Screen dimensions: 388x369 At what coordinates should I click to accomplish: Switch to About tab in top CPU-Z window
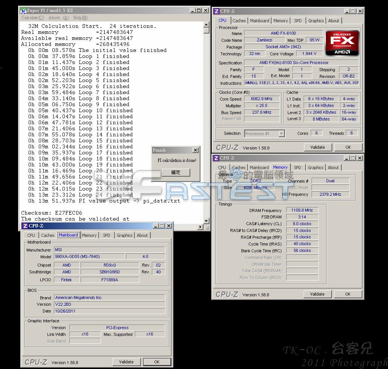click(333, 21)
